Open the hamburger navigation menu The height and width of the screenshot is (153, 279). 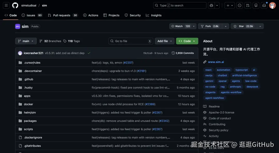coord(6,5)
